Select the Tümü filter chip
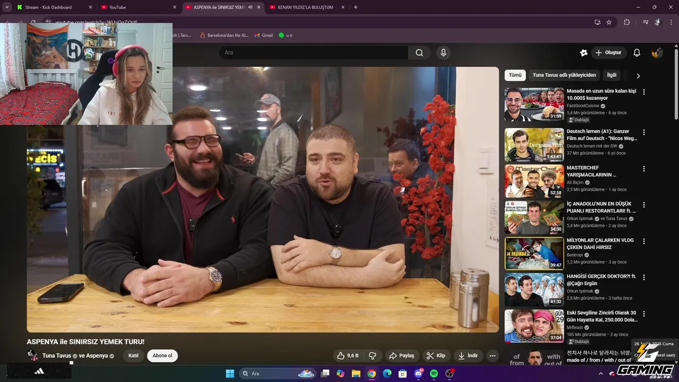This screenshot has height=382, width=679. click(515, 75)
